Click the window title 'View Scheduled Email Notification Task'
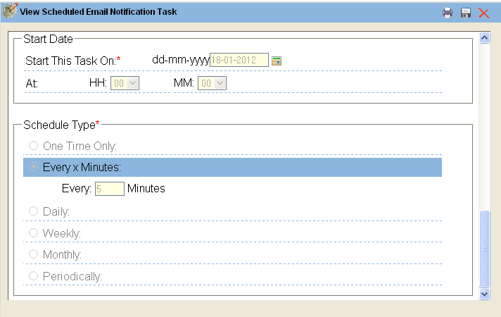This screenshot has width=501, height=317. coord(98,12)
